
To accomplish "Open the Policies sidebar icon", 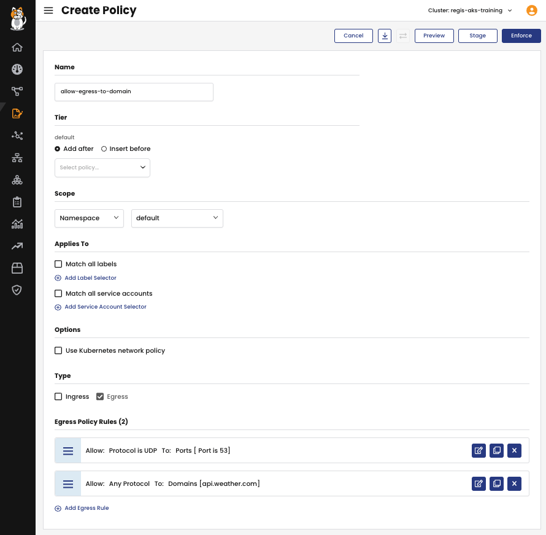I will pos(17,114).
